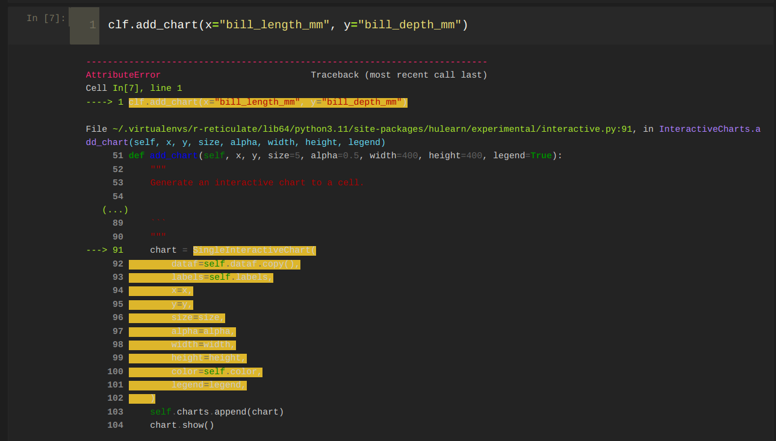Click line 93 labels=self.labels
Screen dimensions: 776x441
[222, 277]
